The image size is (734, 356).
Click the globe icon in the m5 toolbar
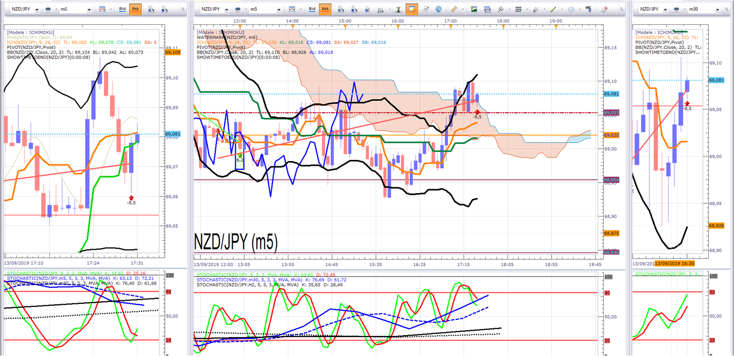point(438,9)
